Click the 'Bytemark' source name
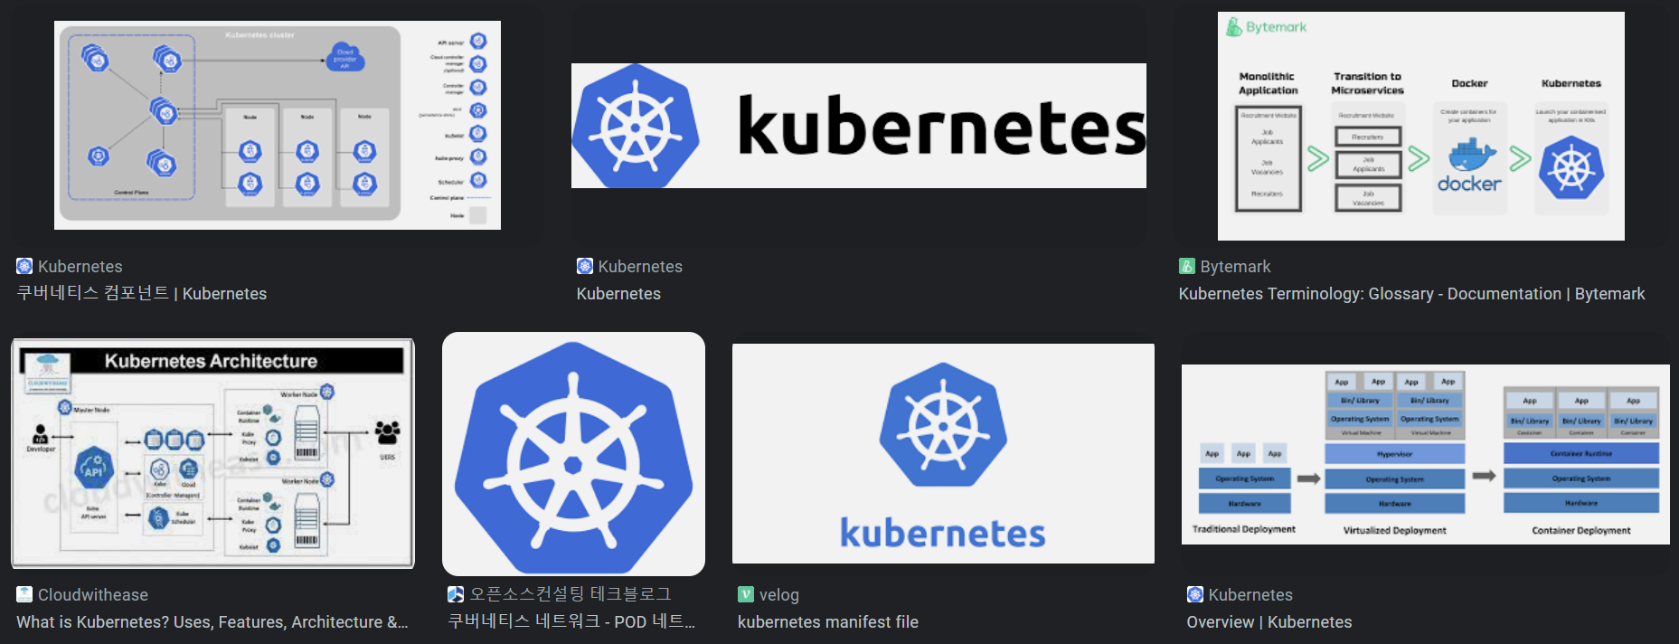 (1235, 267)
